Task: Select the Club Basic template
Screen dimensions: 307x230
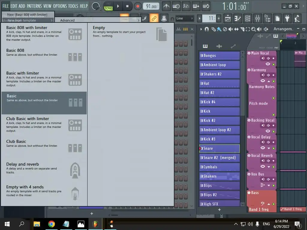Action: pyautogui.click(x=44, y=148)
